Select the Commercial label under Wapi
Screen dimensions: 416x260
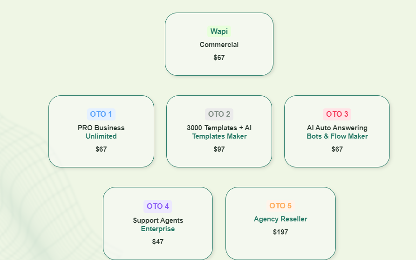tap(219, 45)
